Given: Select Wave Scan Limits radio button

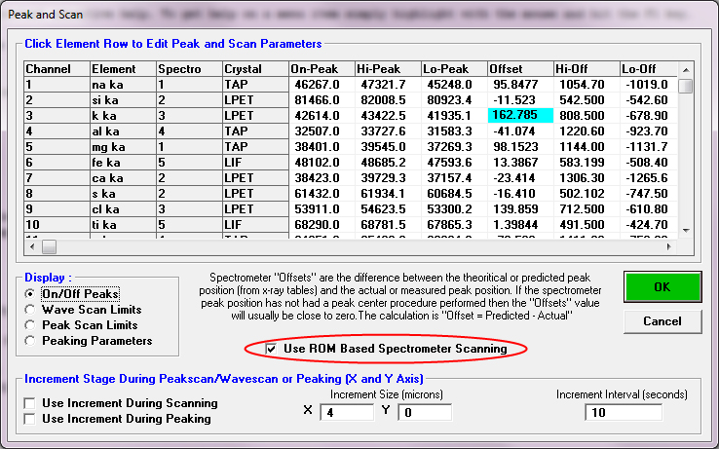Looking at the screenshot, I should coord(32,309).
